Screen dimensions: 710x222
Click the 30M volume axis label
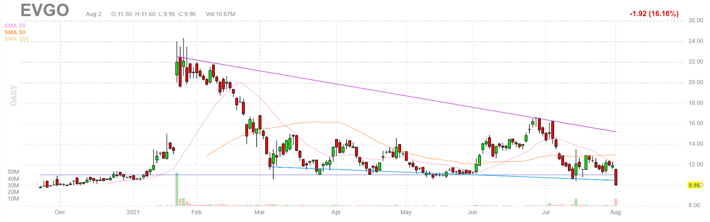tap(13, 185)
